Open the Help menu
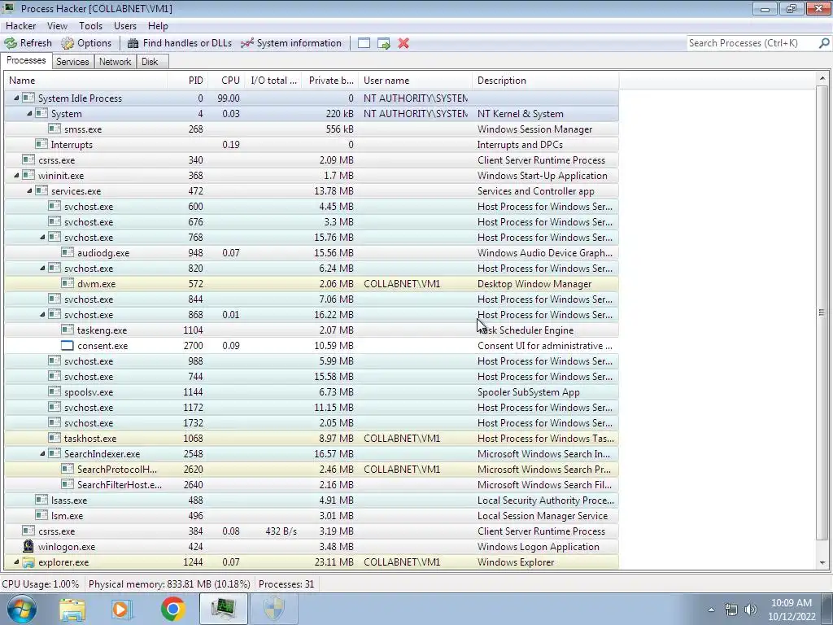Image resolution: width=833 pixels, height=625 pixels. tap(158, 25)
